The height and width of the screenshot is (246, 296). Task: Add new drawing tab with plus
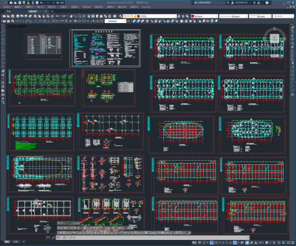pyautogui.click(x=52, y=11)
